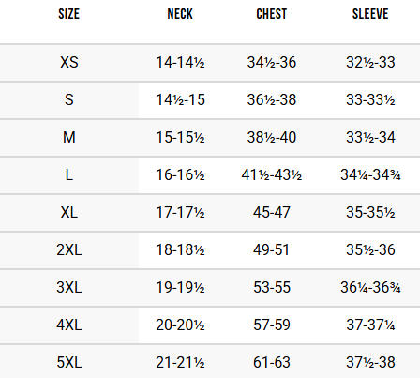Select the 3XL size row label

tap(69, 287)
